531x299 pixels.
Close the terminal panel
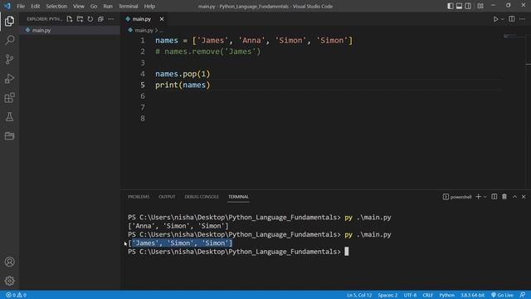click(524, 197)
